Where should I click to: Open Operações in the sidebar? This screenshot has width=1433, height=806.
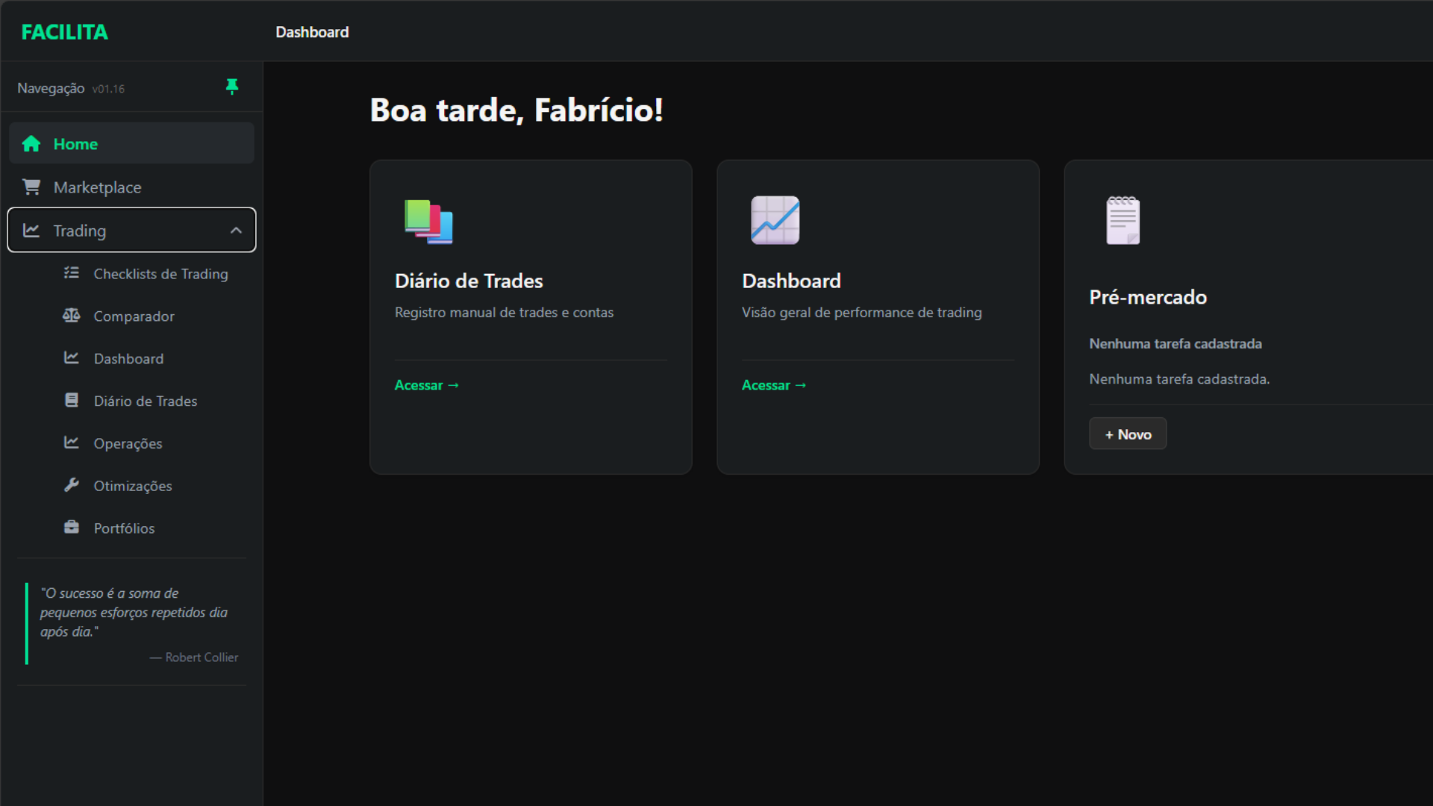128,443
